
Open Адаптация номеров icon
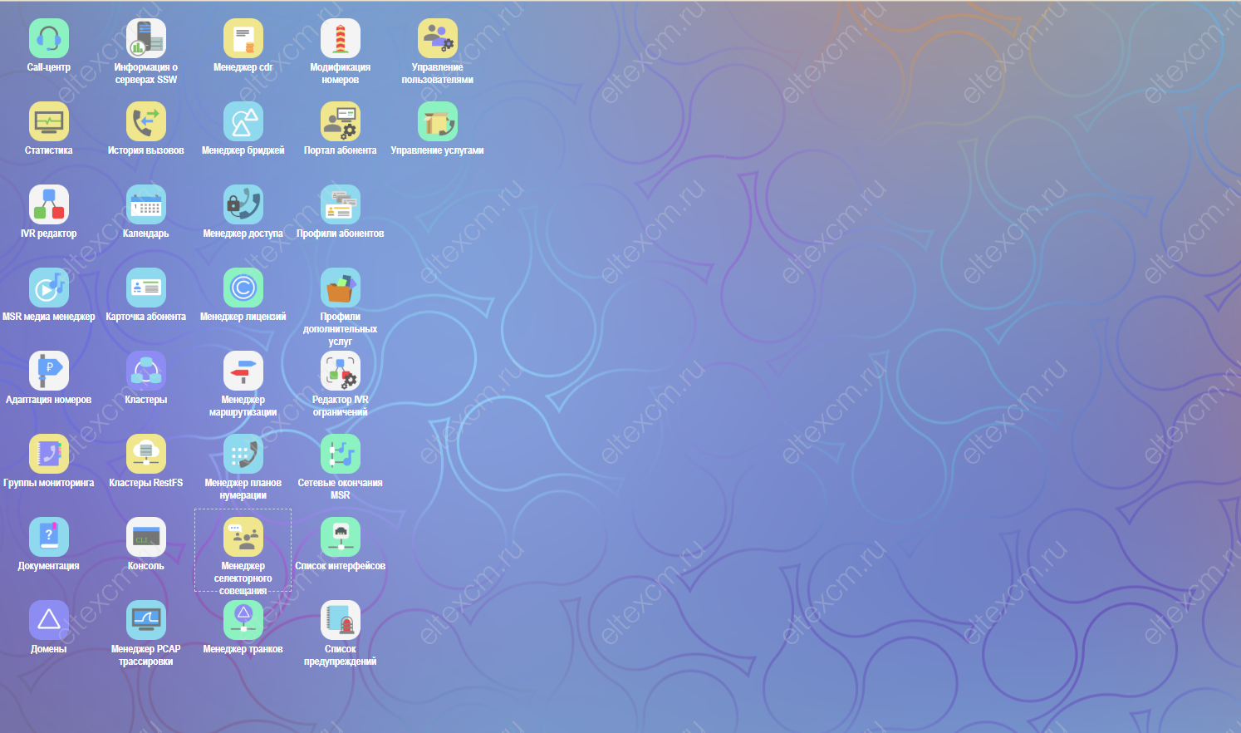pos(49,371)
